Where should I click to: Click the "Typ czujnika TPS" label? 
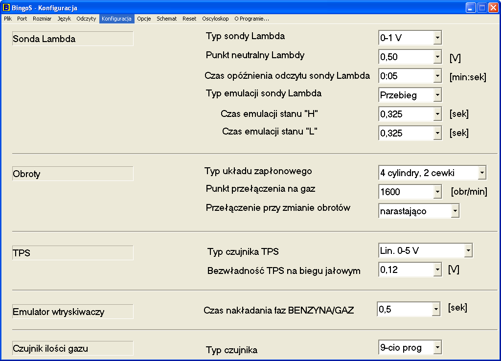[x=243, y=252]
